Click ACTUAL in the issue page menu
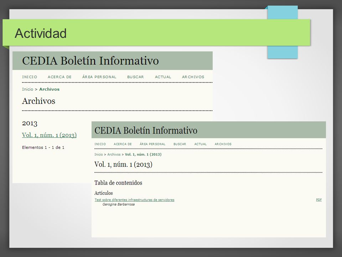This screenshot has width=342, height=257. coord(201,144)
